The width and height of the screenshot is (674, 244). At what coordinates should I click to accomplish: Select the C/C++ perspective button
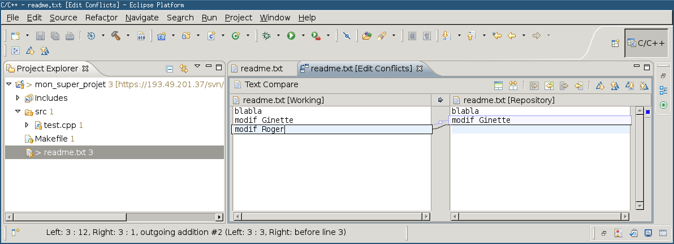(x=646, y=43)
